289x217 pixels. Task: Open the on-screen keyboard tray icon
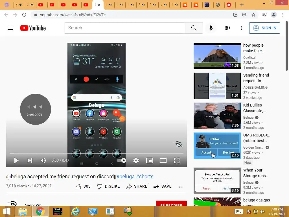(238, 212)
